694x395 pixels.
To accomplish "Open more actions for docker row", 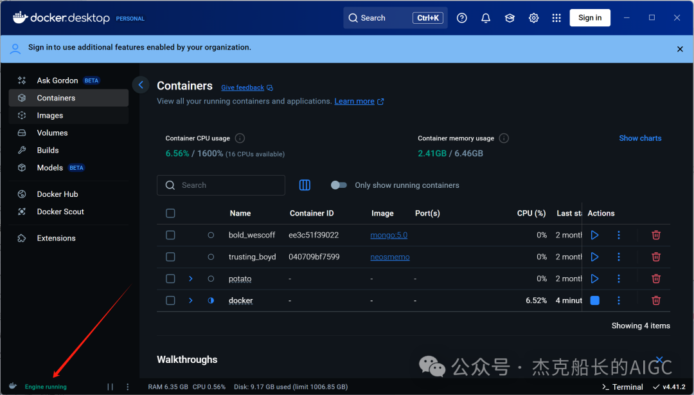I will (x=618, y=300).
